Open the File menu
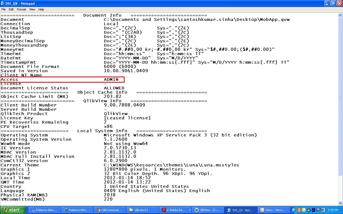 pyautogui.click(x=3, y=9)
